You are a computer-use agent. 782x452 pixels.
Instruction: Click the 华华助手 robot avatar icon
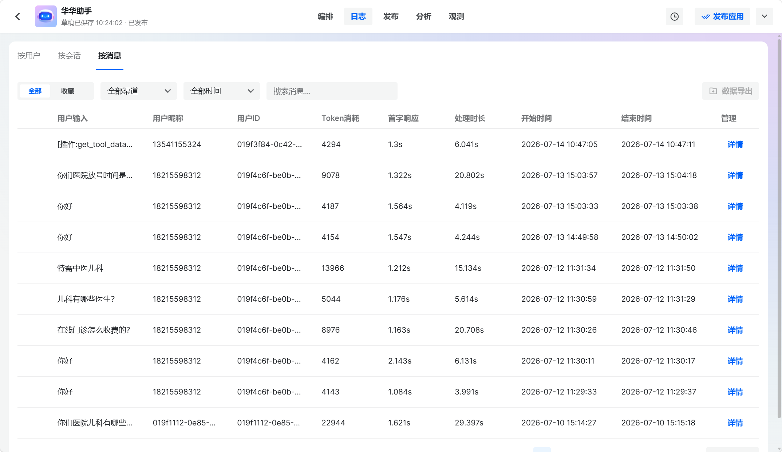tap(46, 16)
